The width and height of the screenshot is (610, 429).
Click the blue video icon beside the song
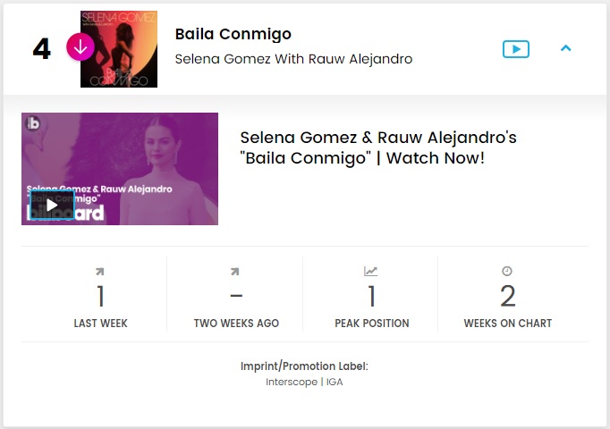(x=516, y=49)
